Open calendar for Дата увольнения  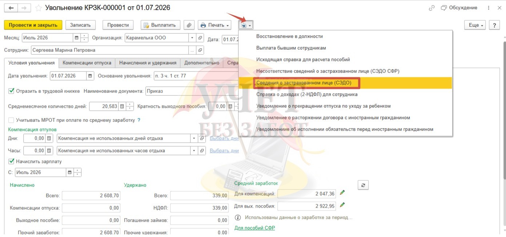90,76
